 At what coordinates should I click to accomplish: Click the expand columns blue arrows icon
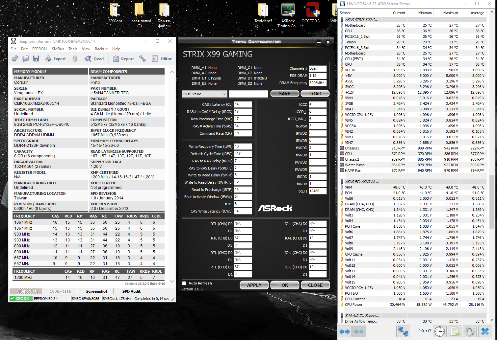pos(345,331)
